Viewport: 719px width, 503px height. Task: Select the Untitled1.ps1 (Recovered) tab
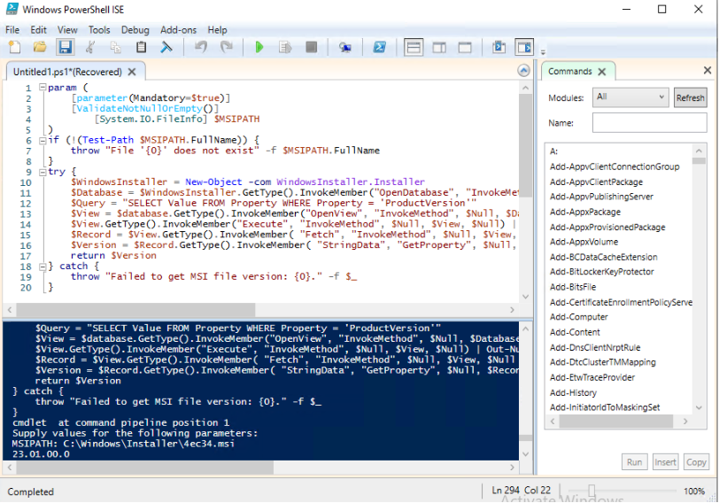(x=67, y=72)
